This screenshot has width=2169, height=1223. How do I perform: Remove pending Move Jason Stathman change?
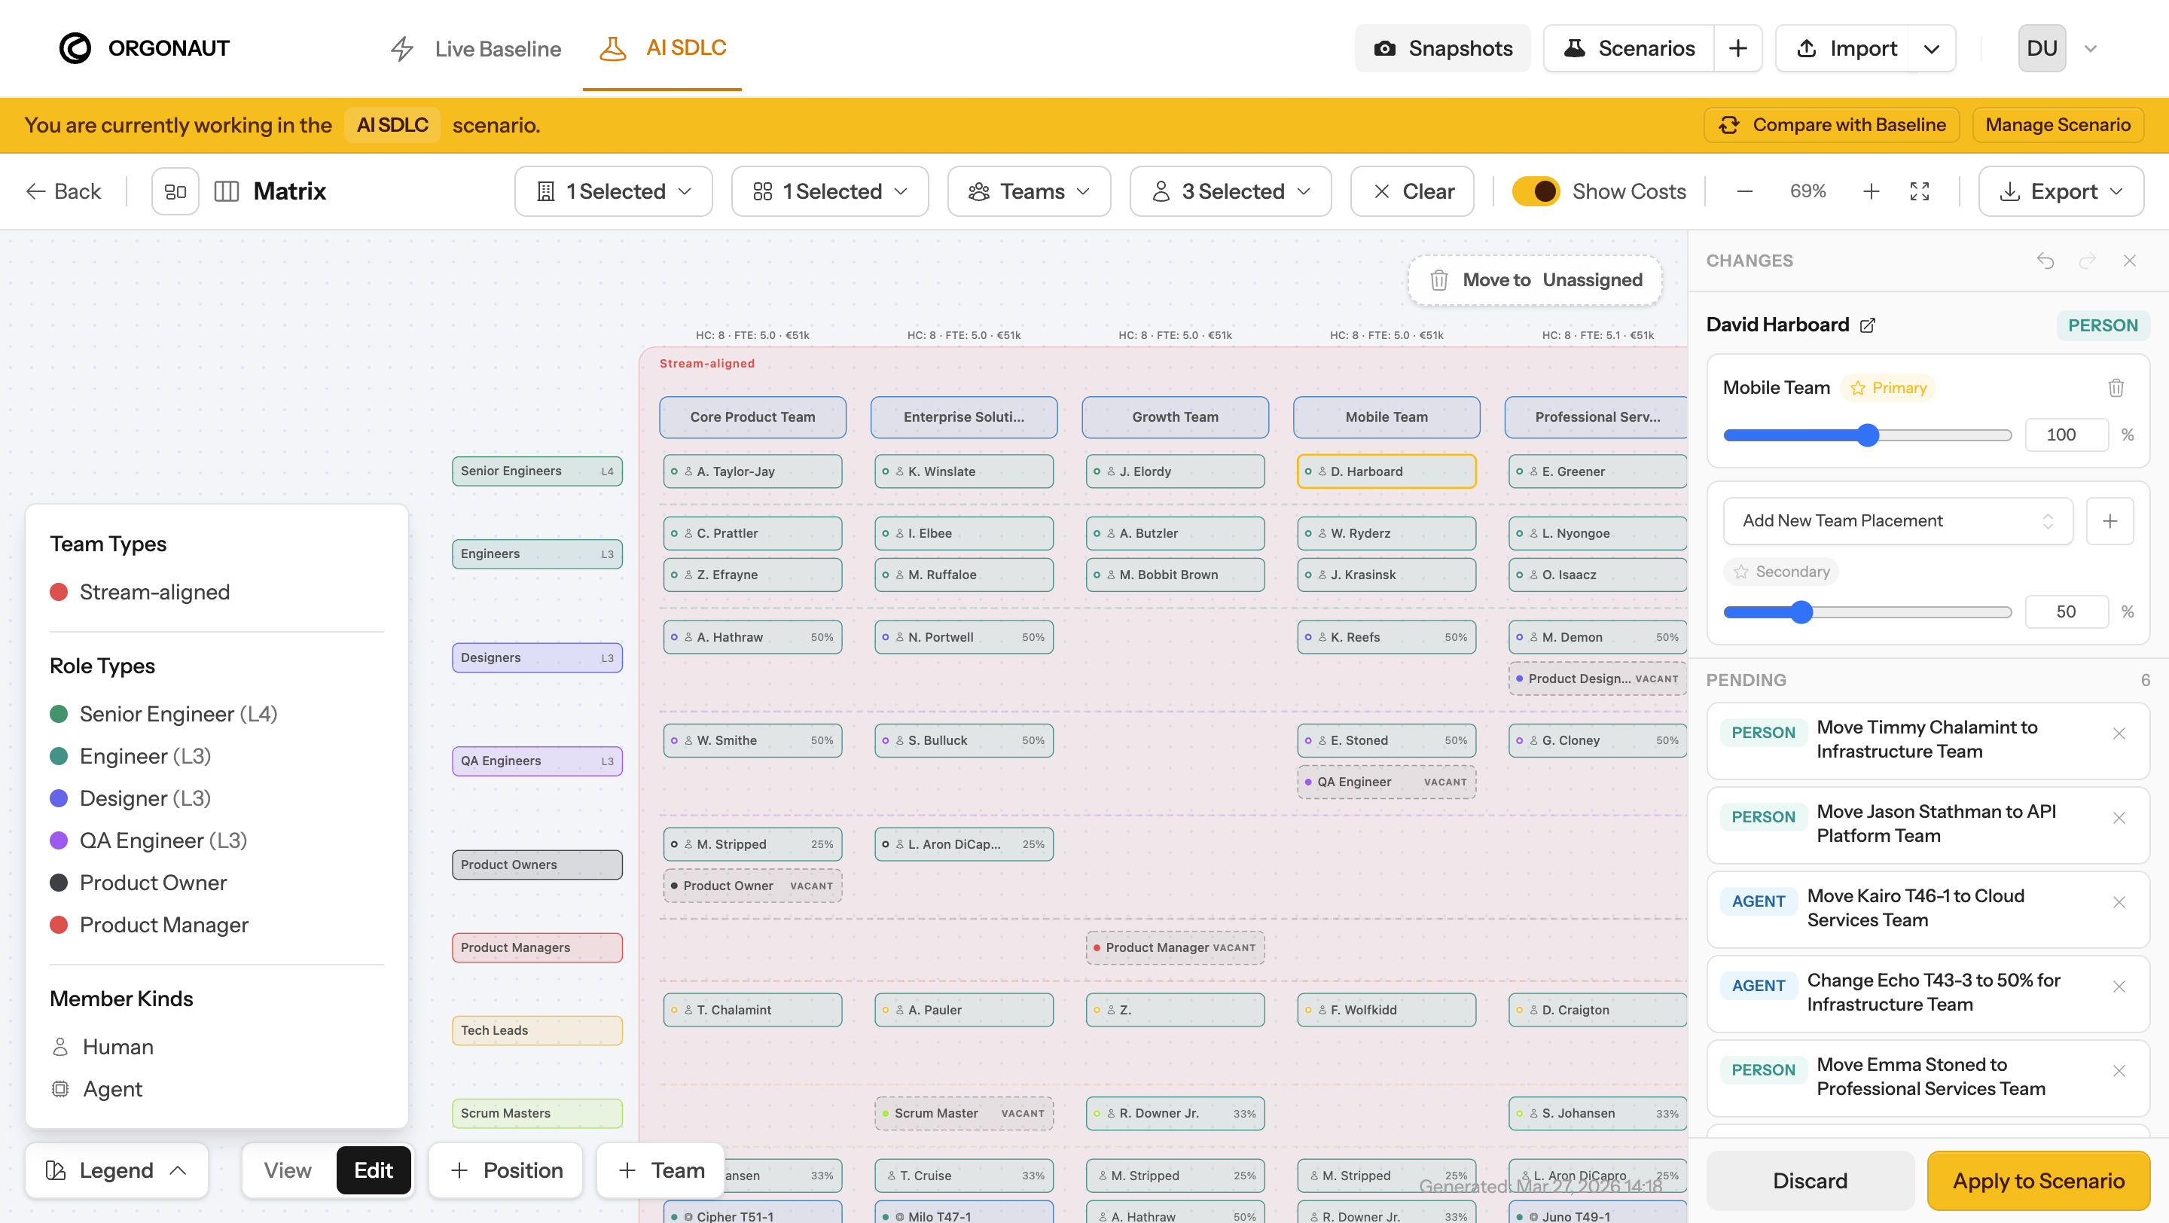[2119, 818]
